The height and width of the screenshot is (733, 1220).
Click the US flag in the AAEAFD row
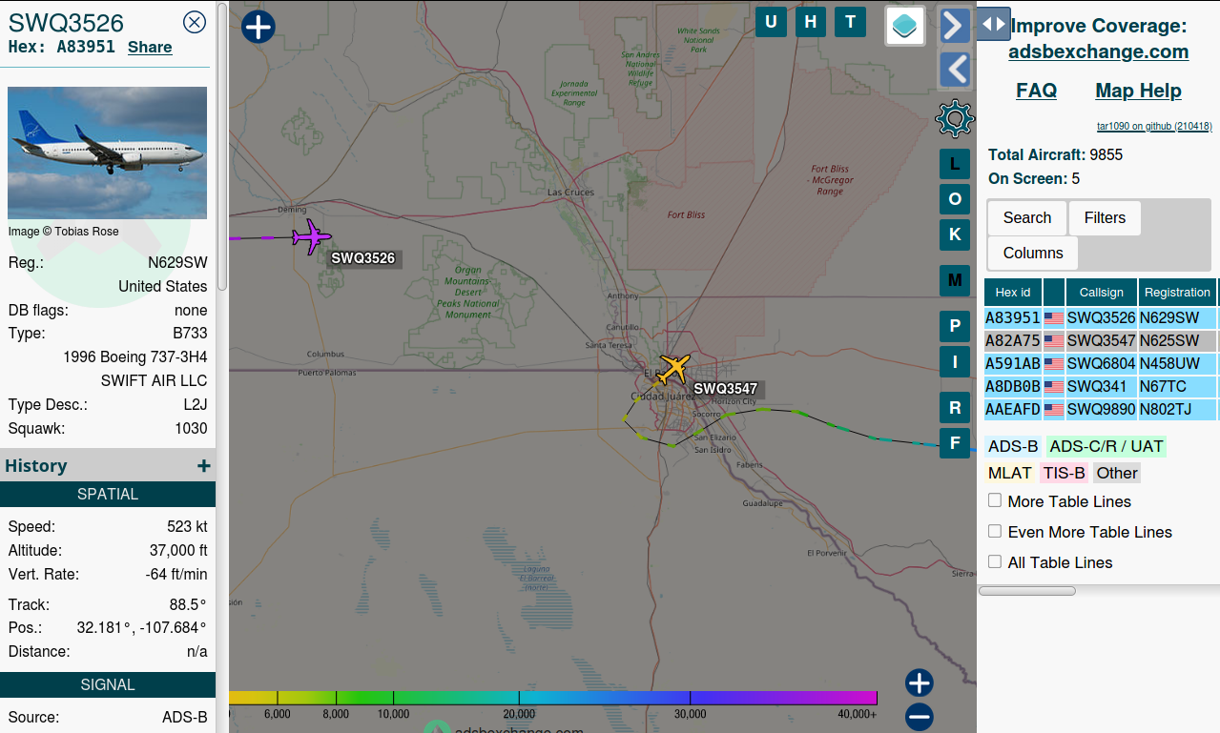click(x=1054, y=410)
